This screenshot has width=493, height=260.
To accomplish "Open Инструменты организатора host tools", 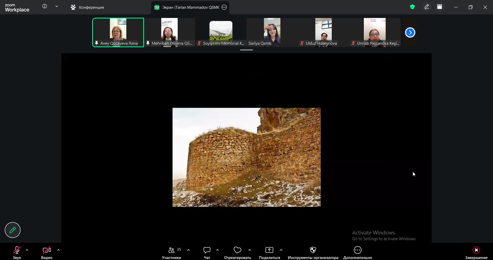I will pos(313,253).
